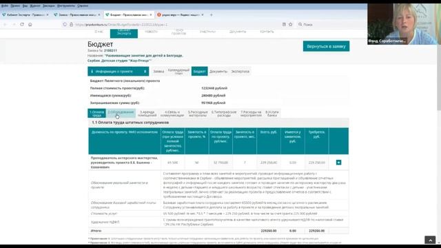Image resolution: width=441 pixels, height=248 pixels.
Task: Open Новости in site navigation
Action: (x=152, y=32)
